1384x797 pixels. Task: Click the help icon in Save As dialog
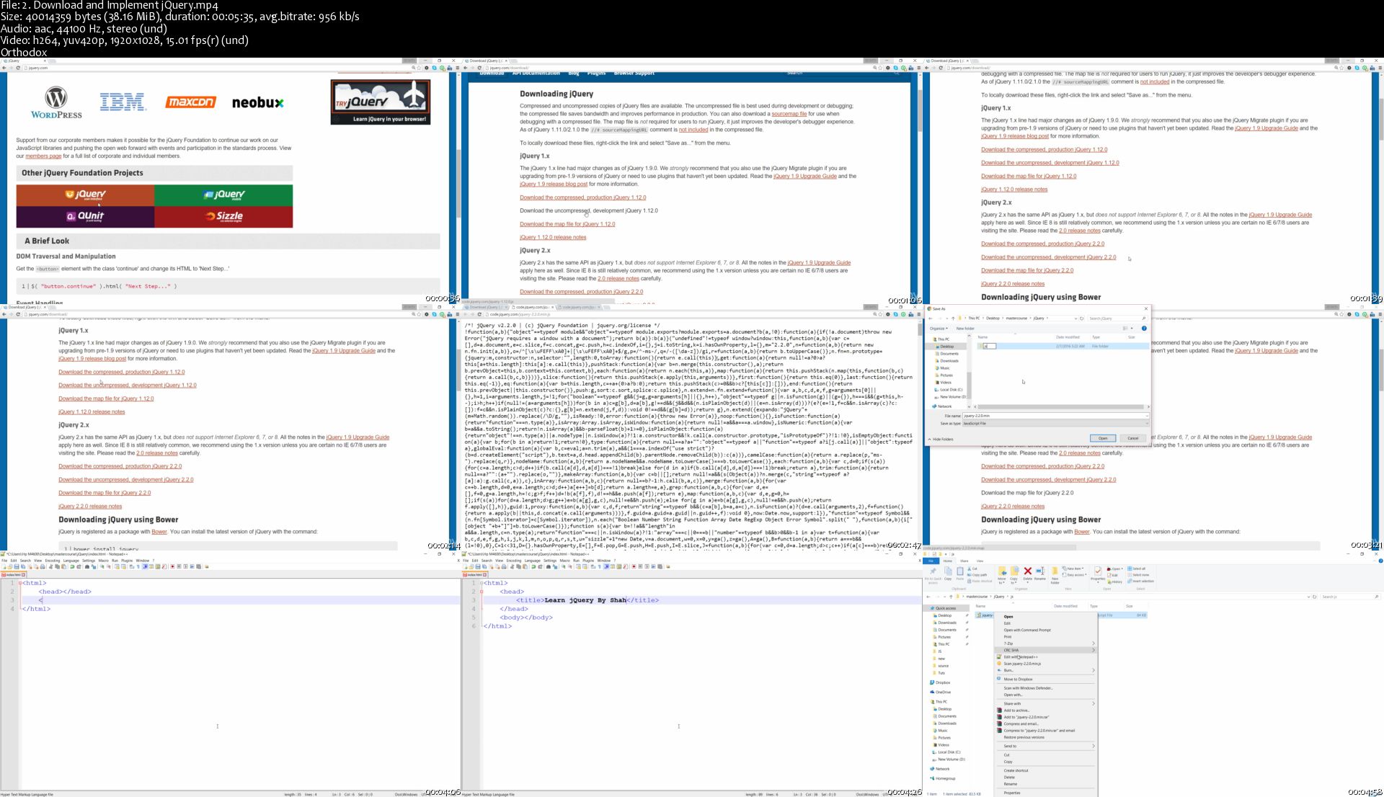tap(1144, 329)
